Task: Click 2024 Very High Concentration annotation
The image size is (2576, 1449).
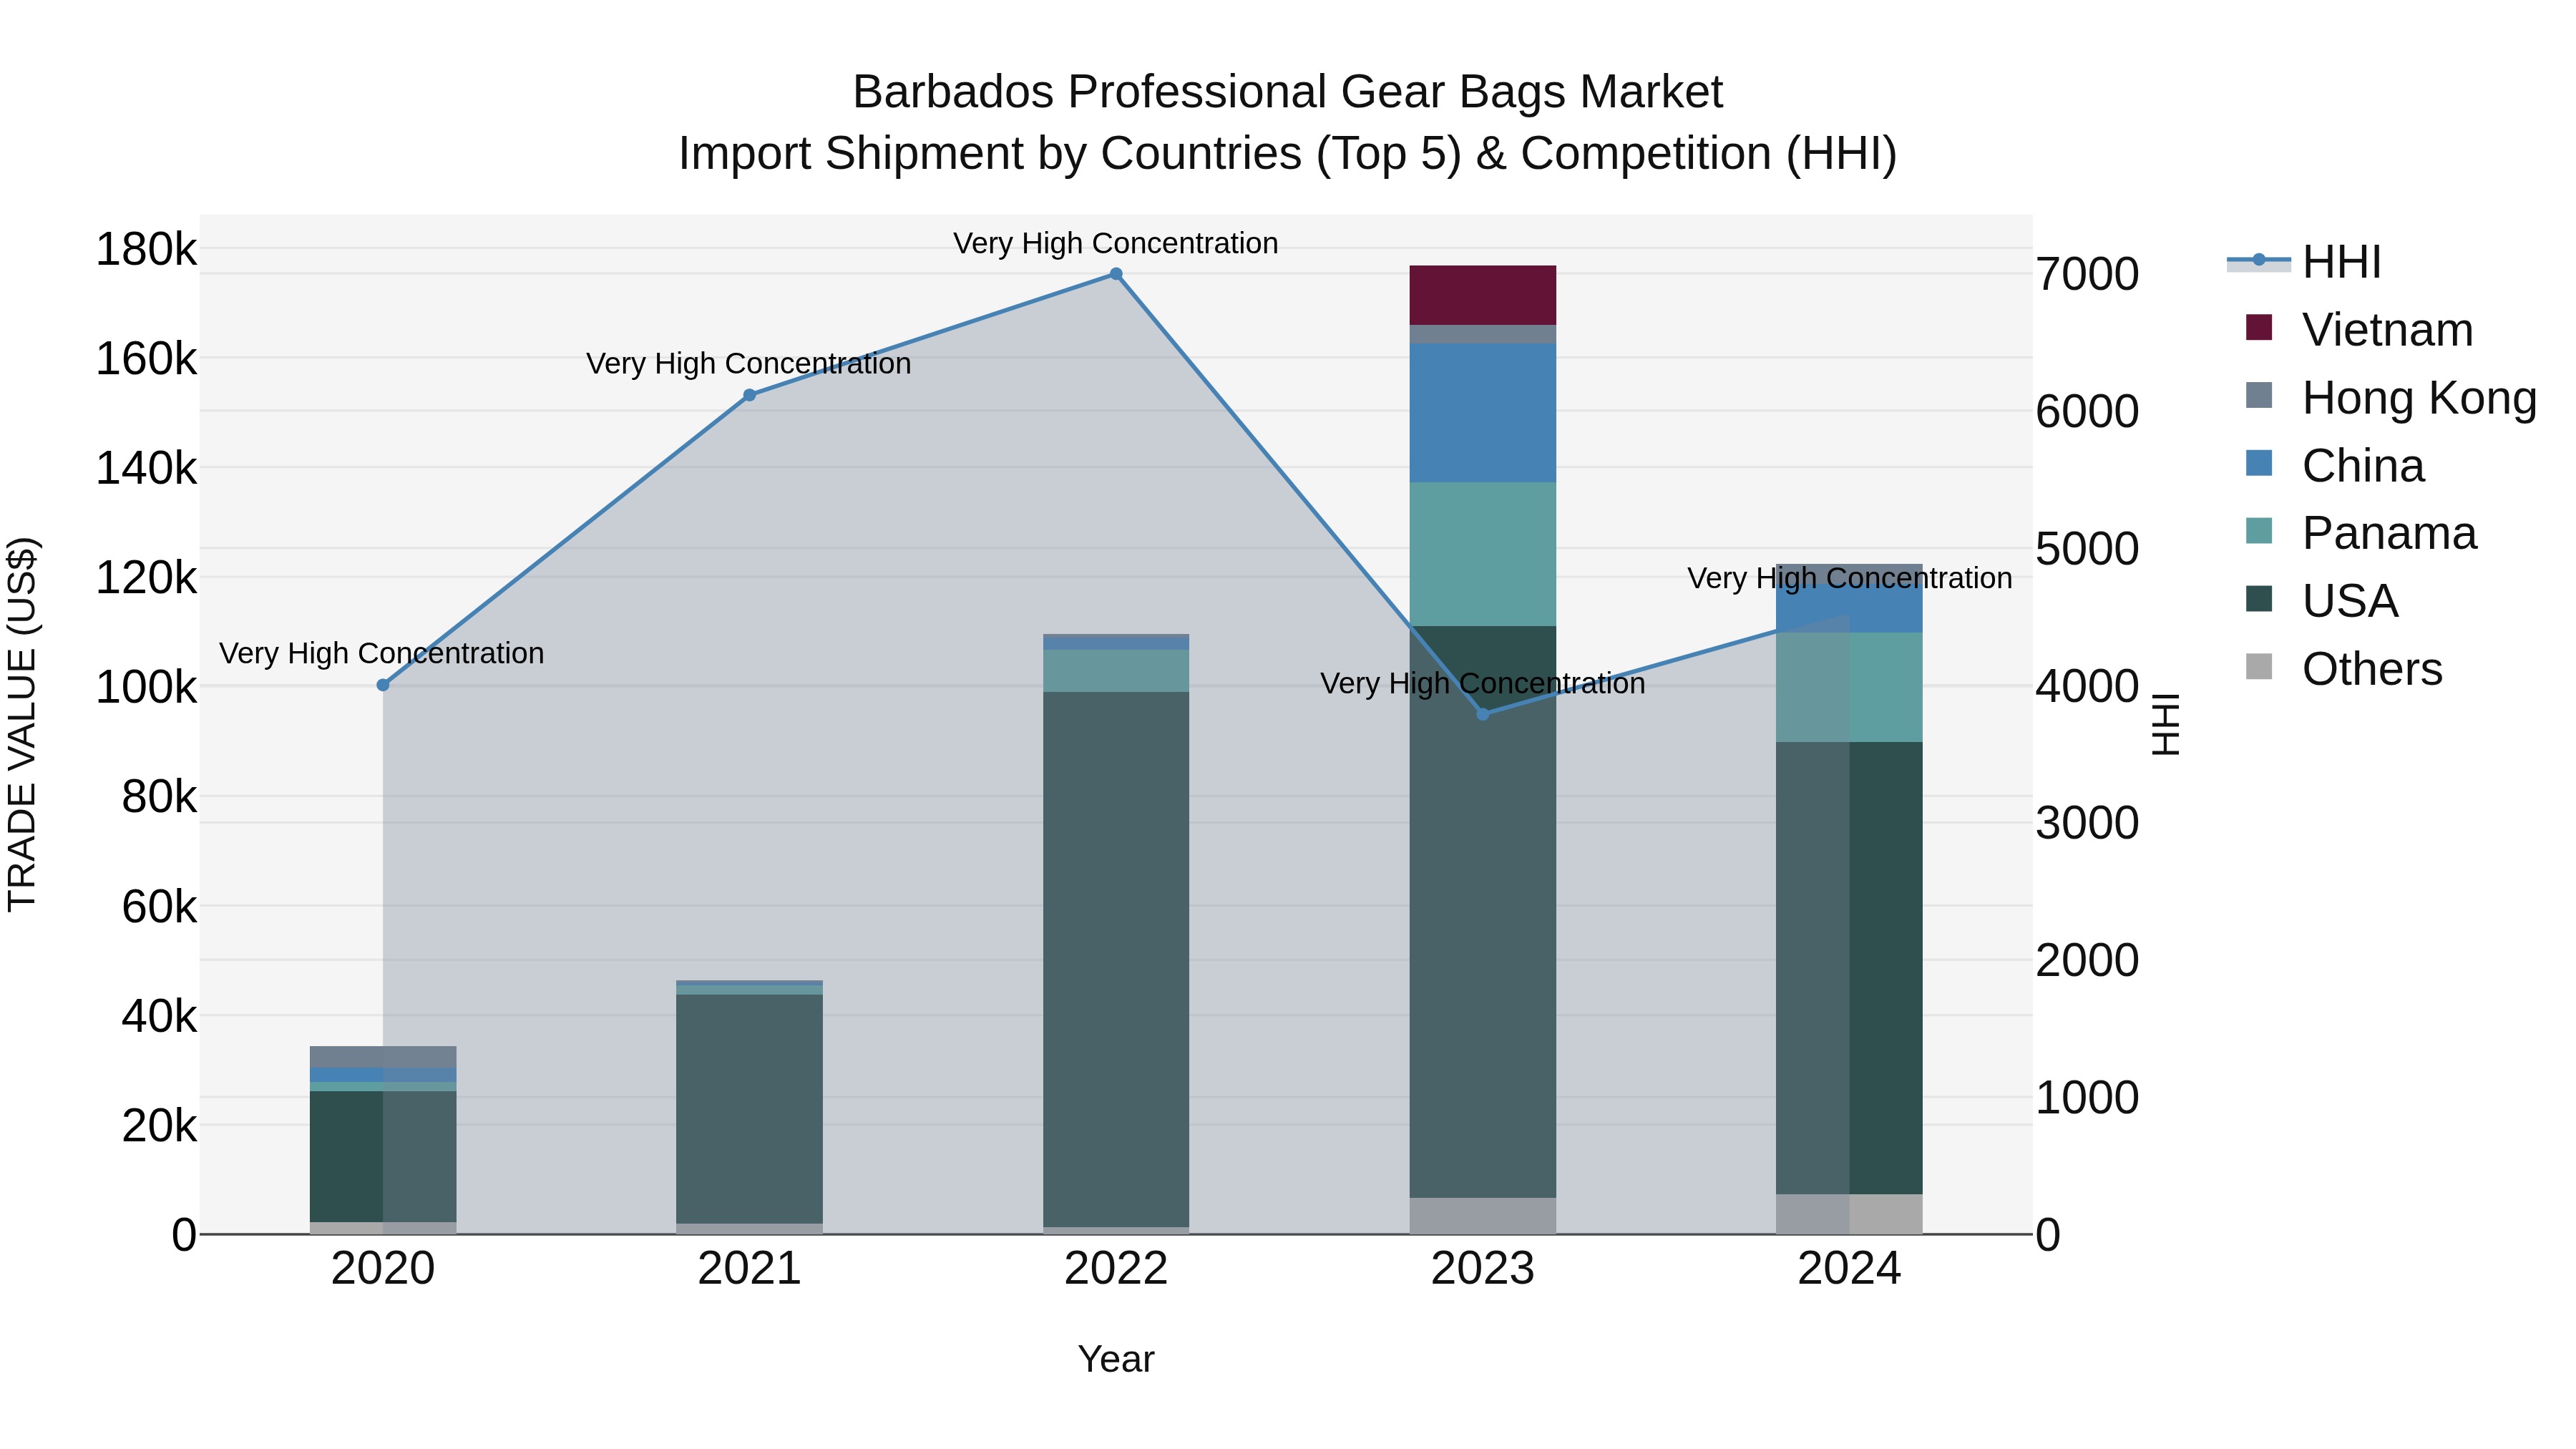Action: point(1850,578)
